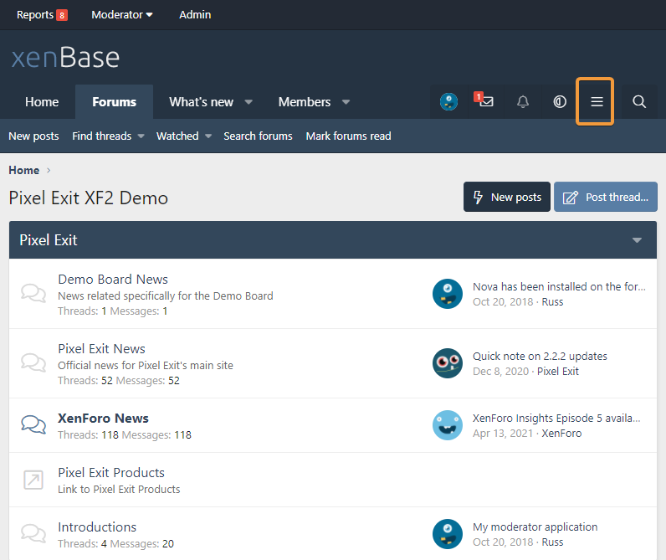Click the 'Oct 20, 2018' date under Nova thread

[503, 302]
